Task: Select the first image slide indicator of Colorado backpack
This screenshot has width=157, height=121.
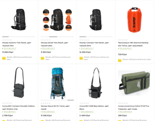Action: click(x=83, y=37)
